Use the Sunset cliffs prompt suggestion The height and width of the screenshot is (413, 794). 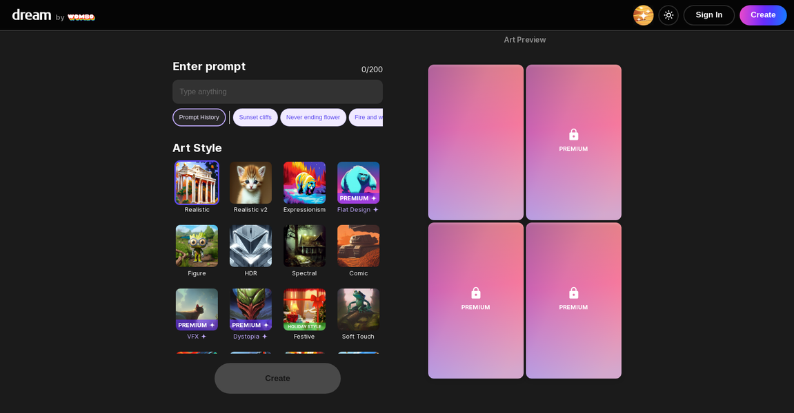[x=255, y=118]
